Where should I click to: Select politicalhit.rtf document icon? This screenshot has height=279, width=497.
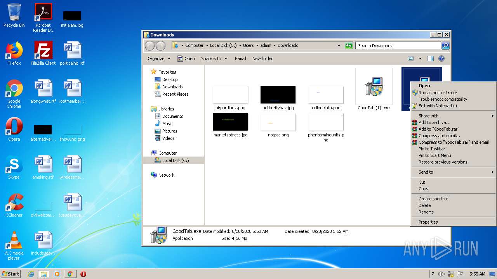click(x=72, y=53)
